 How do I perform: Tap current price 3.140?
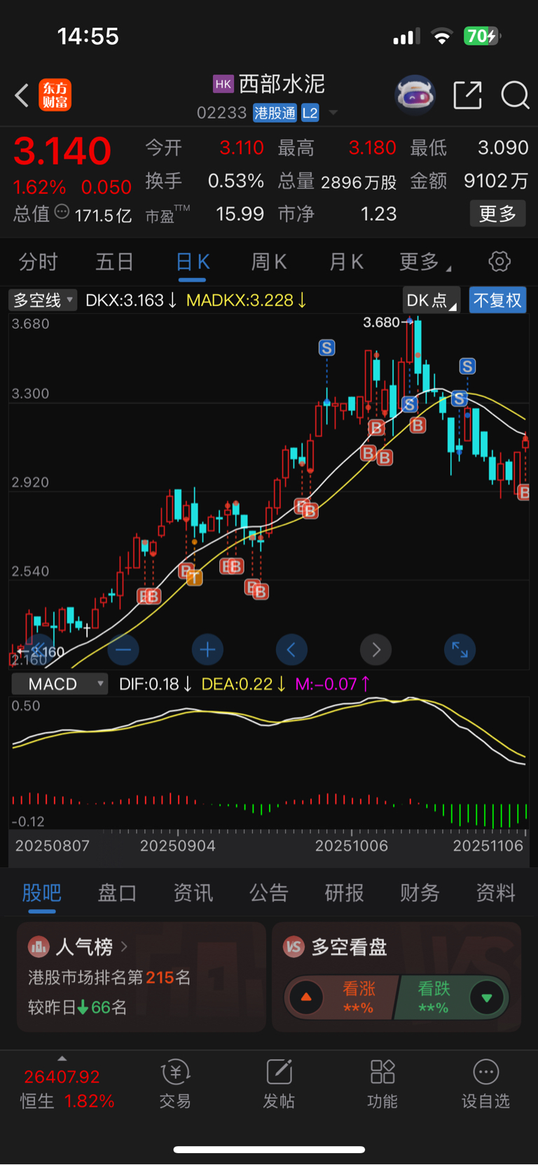[x=62, y=151]
